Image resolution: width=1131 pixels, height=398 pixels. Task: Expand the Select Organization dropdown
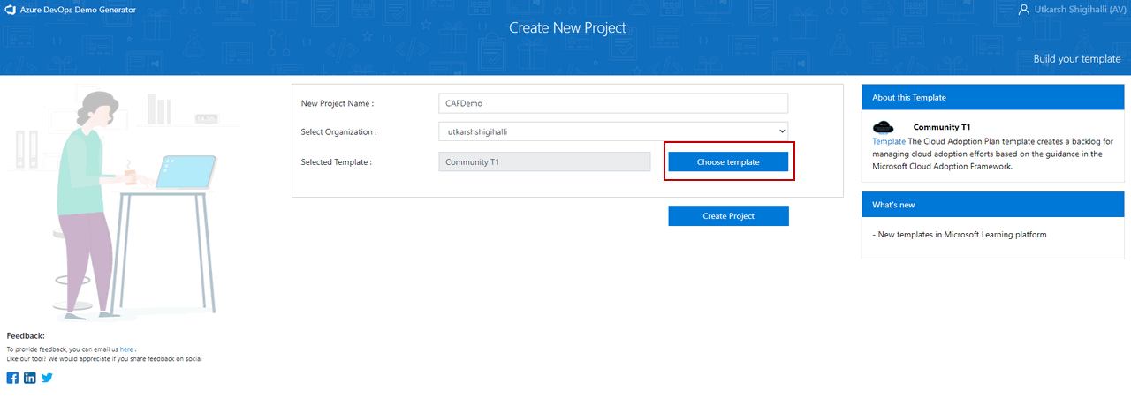613,131
